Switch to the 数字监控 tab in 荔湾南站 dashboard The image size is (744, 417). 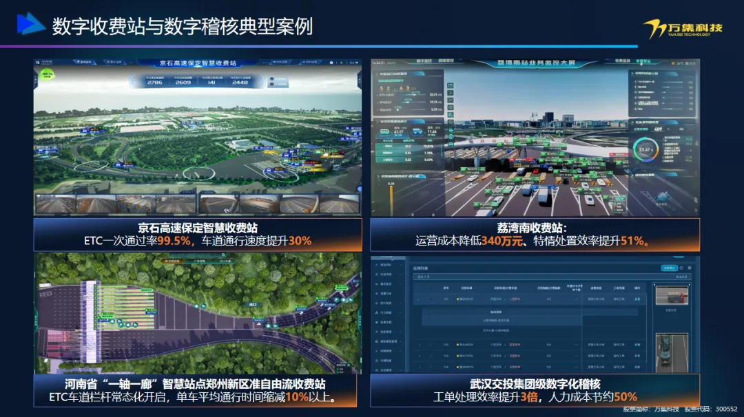click(424, 61)
